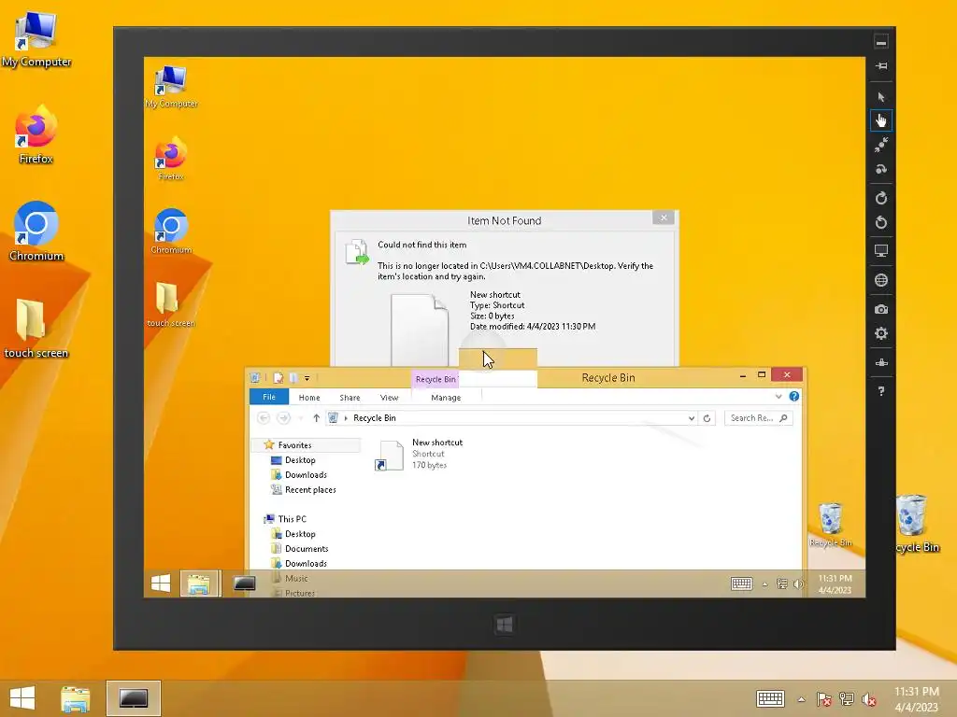Screen dimensions: 957x717
Task: Expand the Explorer ribbon chevron
Action: (x=778, y=396)
